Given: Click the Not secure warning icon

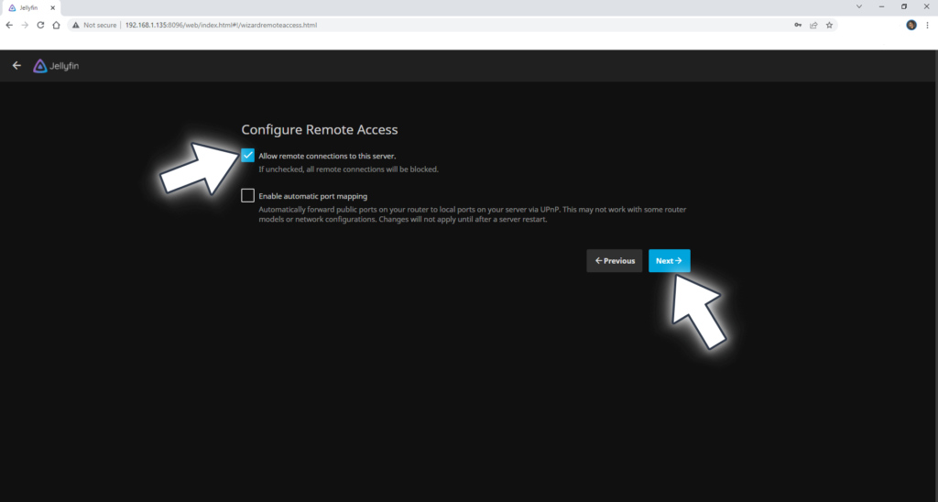Looking at the screenshot, I should [75, 25].
